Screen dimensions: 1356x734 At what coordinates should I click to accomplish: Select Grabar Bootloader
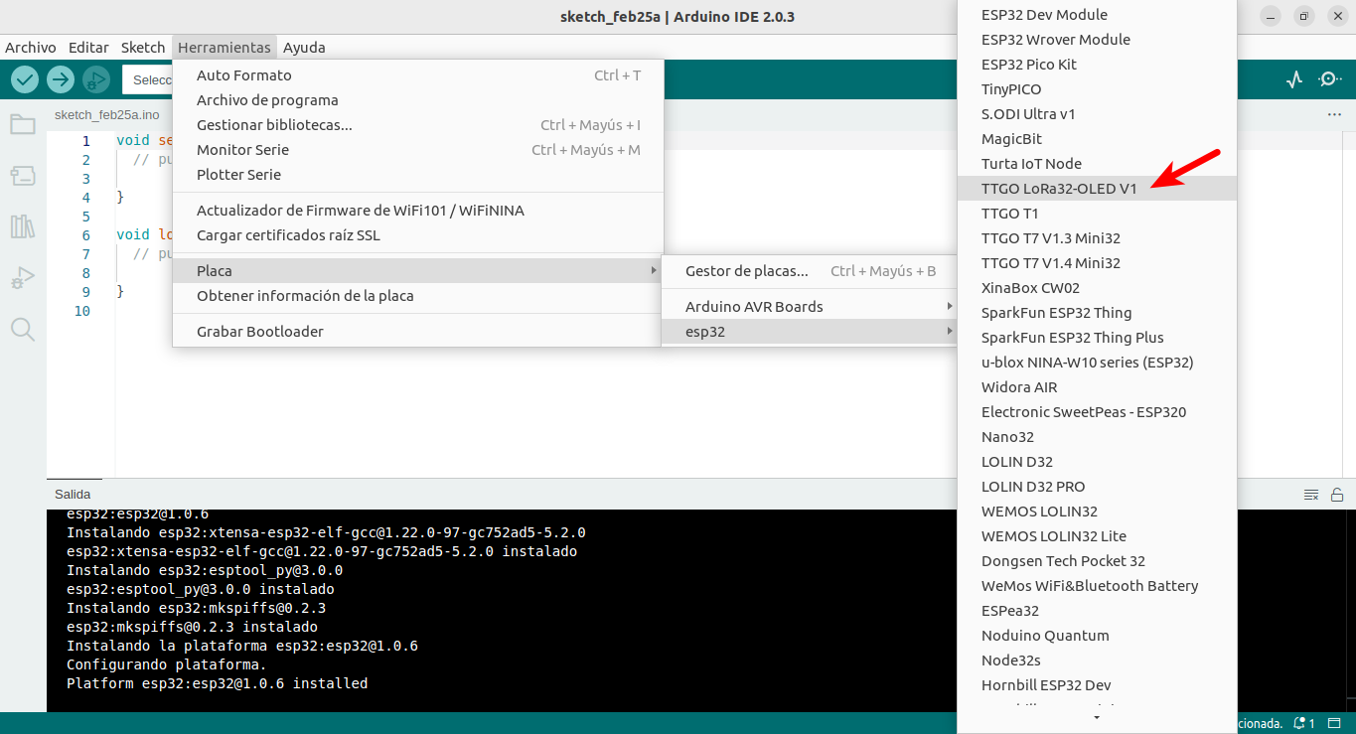(x=417, y=332)
